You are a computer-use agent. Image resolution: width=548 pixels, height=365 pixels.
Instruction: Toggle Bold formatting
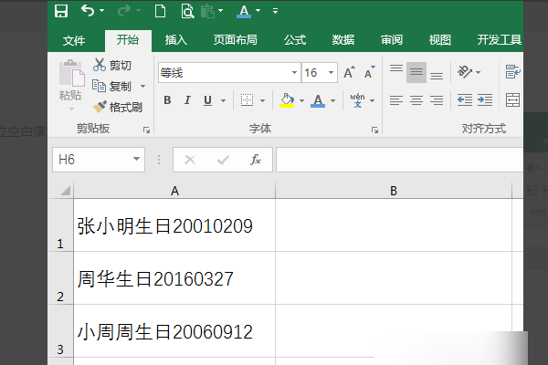point(167,100)
